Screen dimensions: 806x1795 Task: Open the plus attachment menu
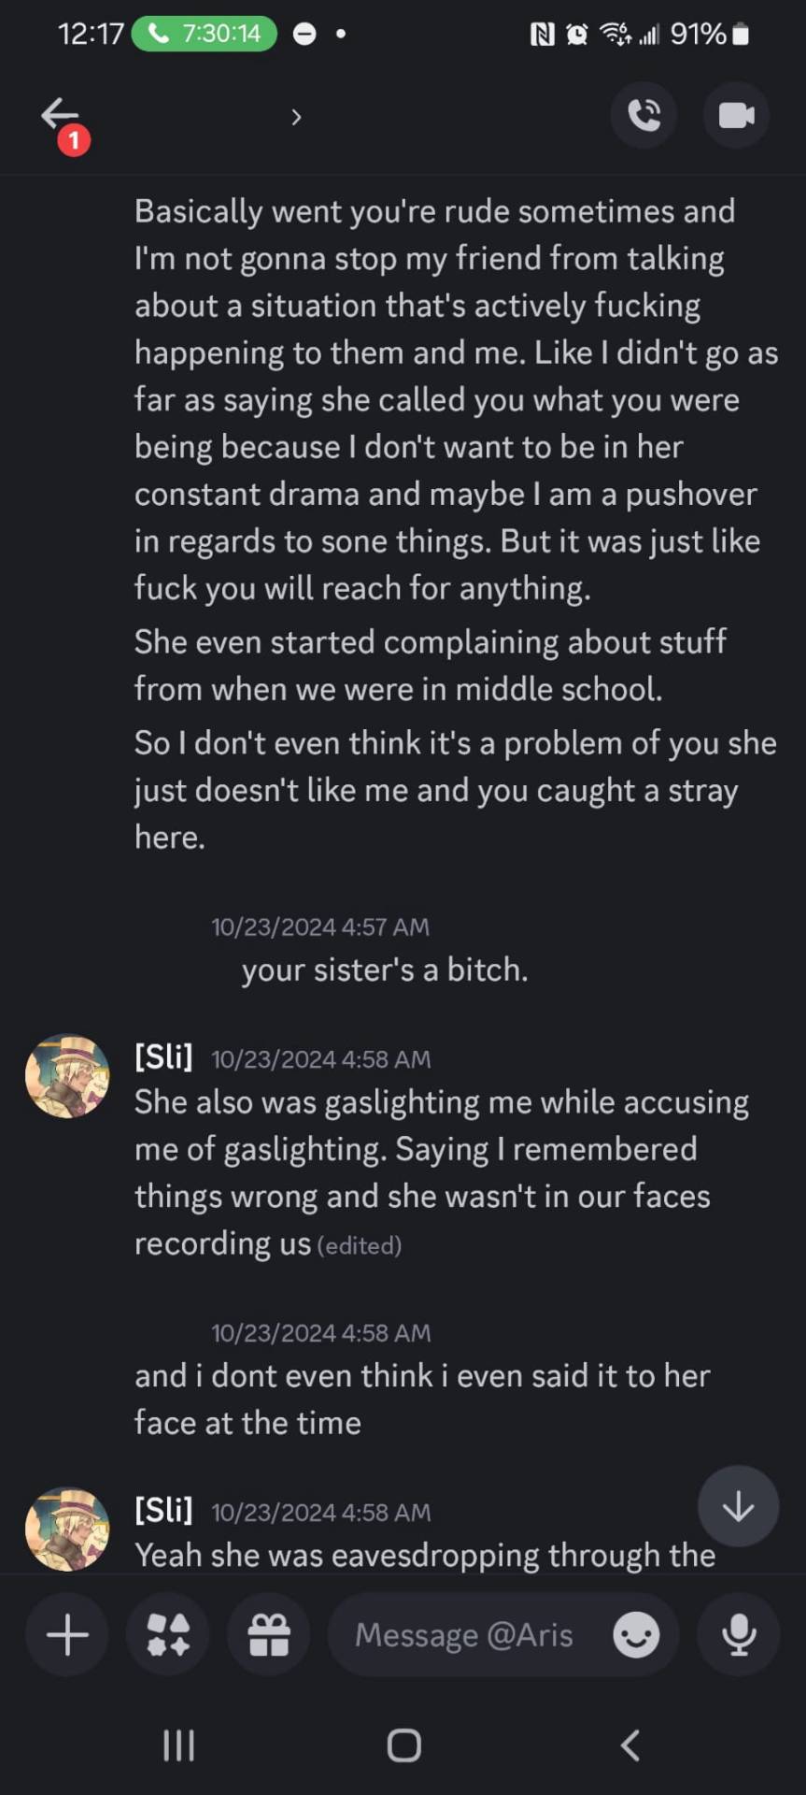click(x=67, y=1635)
